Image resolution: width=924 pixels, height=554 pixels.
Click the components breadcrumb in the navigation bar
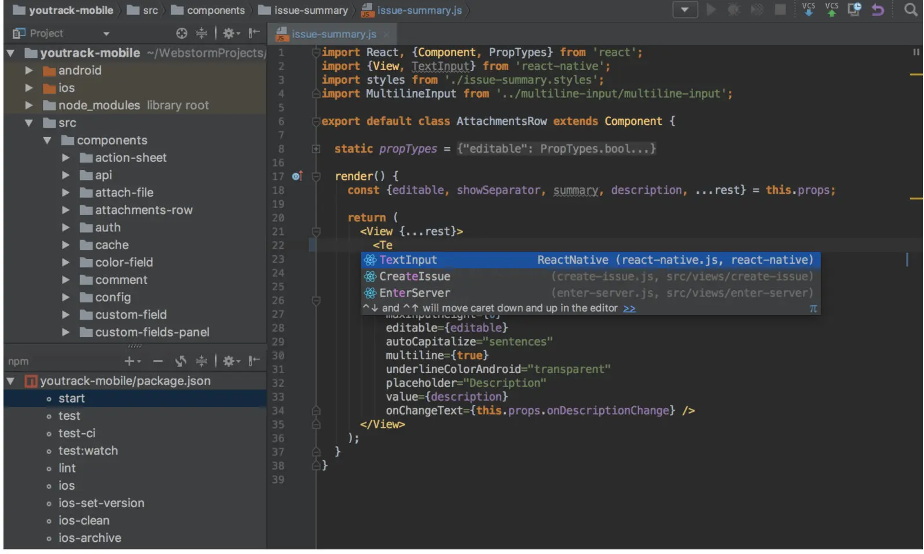click(215, 10)
